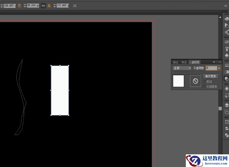Click the 制作蒙版 (Make Mask) button
This screenshot has width=229, height=167.
tap(211, 76)
